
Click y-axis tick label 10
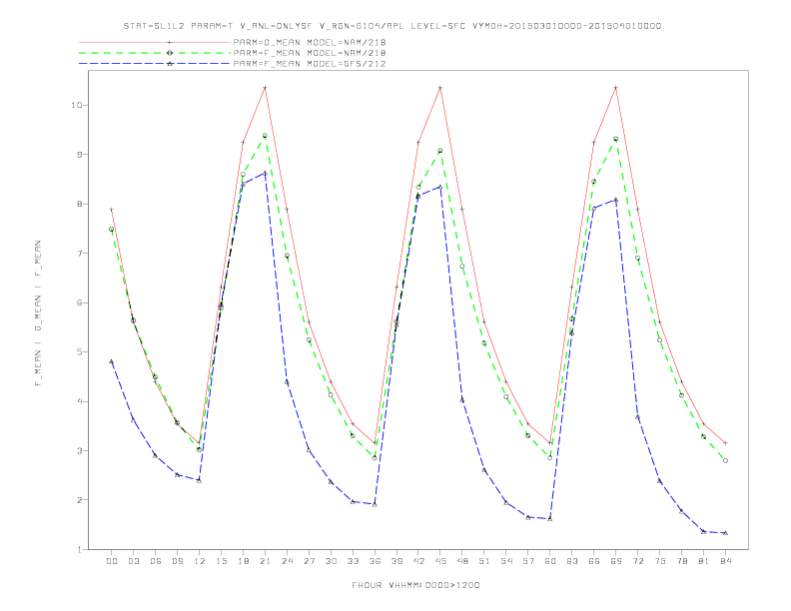click(x=77, y=106)
